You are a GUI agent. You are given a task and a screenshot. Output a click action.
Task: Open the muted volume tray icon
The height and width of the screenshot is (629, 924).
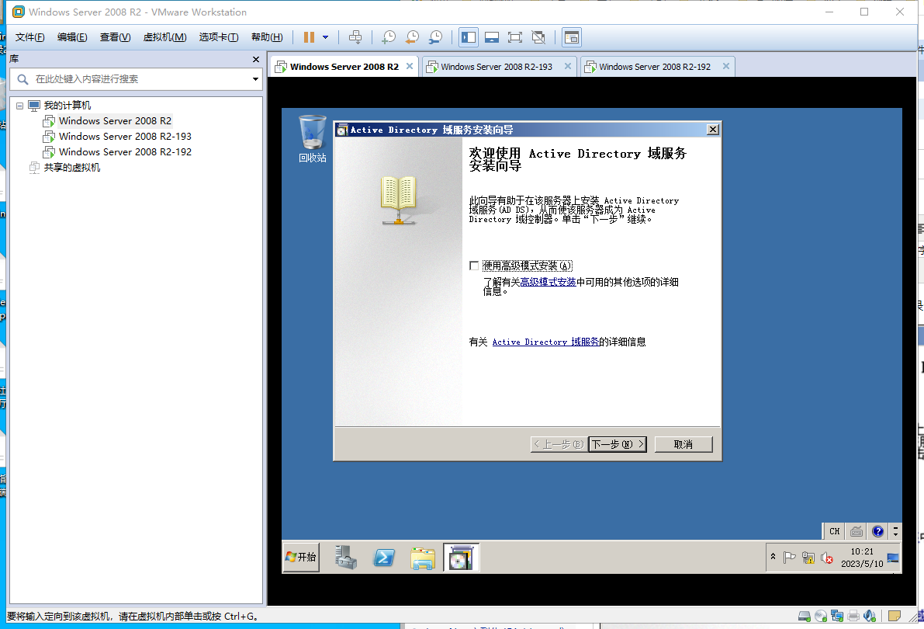tap(827, 557)
